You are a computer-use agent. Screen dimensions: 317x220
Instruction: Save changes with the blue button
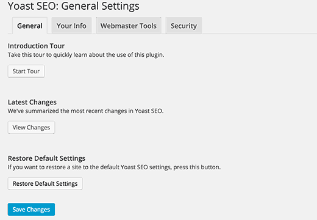tap(31, 209)
